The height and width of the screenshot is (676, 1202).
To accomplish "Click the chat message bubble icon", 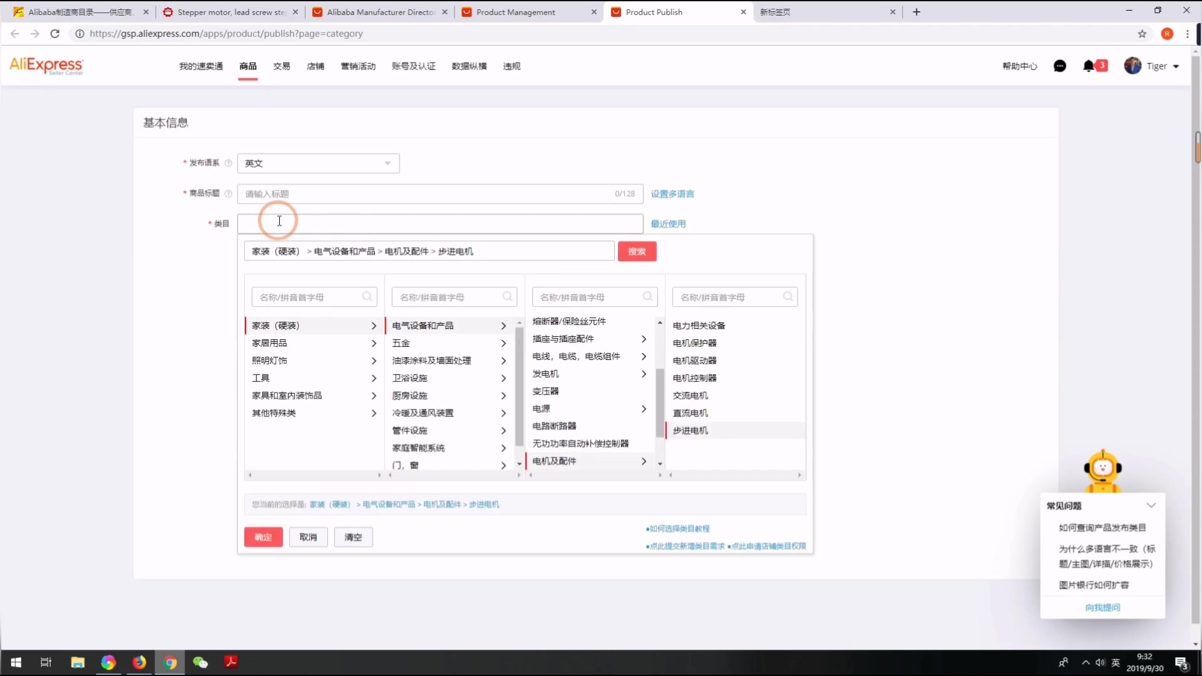I will [x=1059, y=66].
